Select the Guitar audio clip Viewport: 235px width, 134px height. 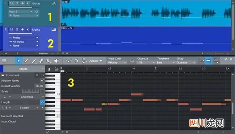[146, 13]
